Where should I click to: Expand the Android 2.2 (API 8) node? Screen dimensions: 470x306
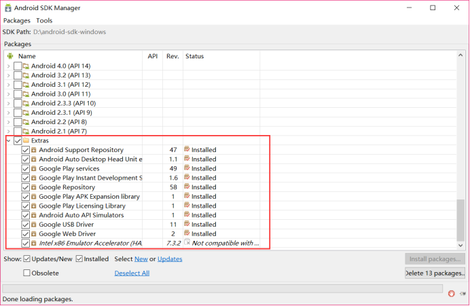[8, 122]
